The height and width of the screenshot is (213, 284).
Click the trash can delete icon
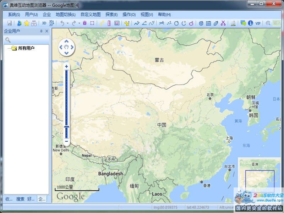tap(84, 23)
